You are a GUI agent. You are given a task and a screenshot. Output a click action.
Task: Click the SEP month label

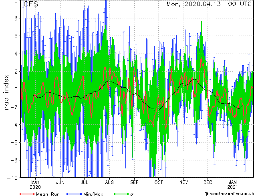click(134, 182)
